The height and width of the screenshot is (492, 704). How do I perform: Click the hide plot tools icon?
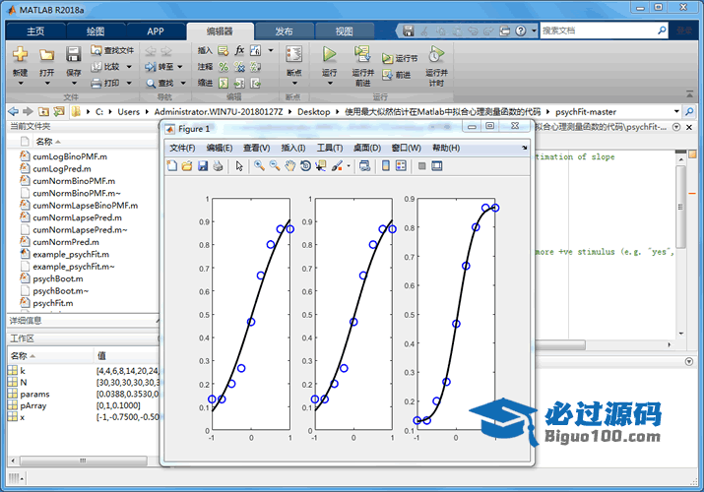pyautogui.click(x=421, y=166)
